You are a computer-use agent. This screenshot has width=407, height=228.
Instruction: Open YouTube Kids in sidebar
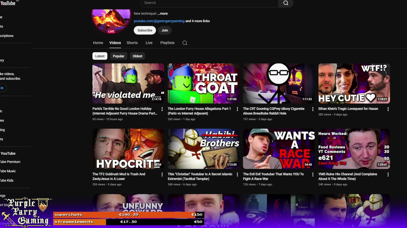click(x=7, y=180)
